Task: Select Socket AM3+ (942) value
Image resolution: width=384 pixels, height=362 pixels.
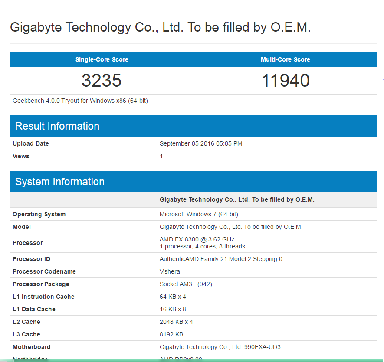Action: point(186,284)
